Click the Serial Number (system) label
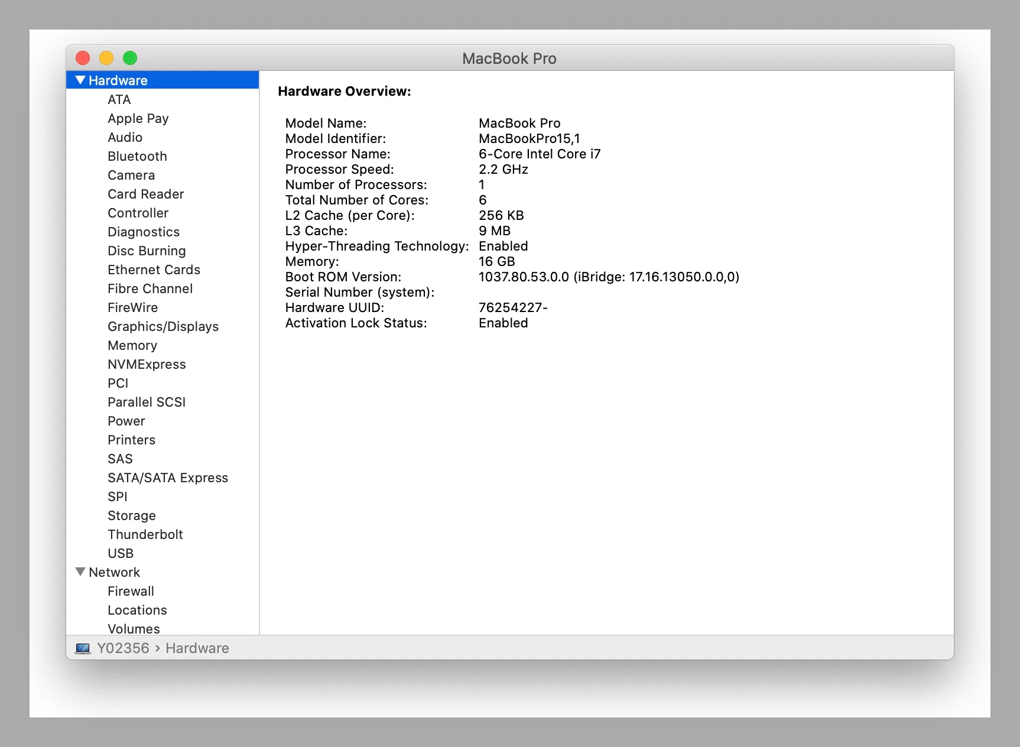The width and height of the screenshot is (1020, 747). point(360,292)
